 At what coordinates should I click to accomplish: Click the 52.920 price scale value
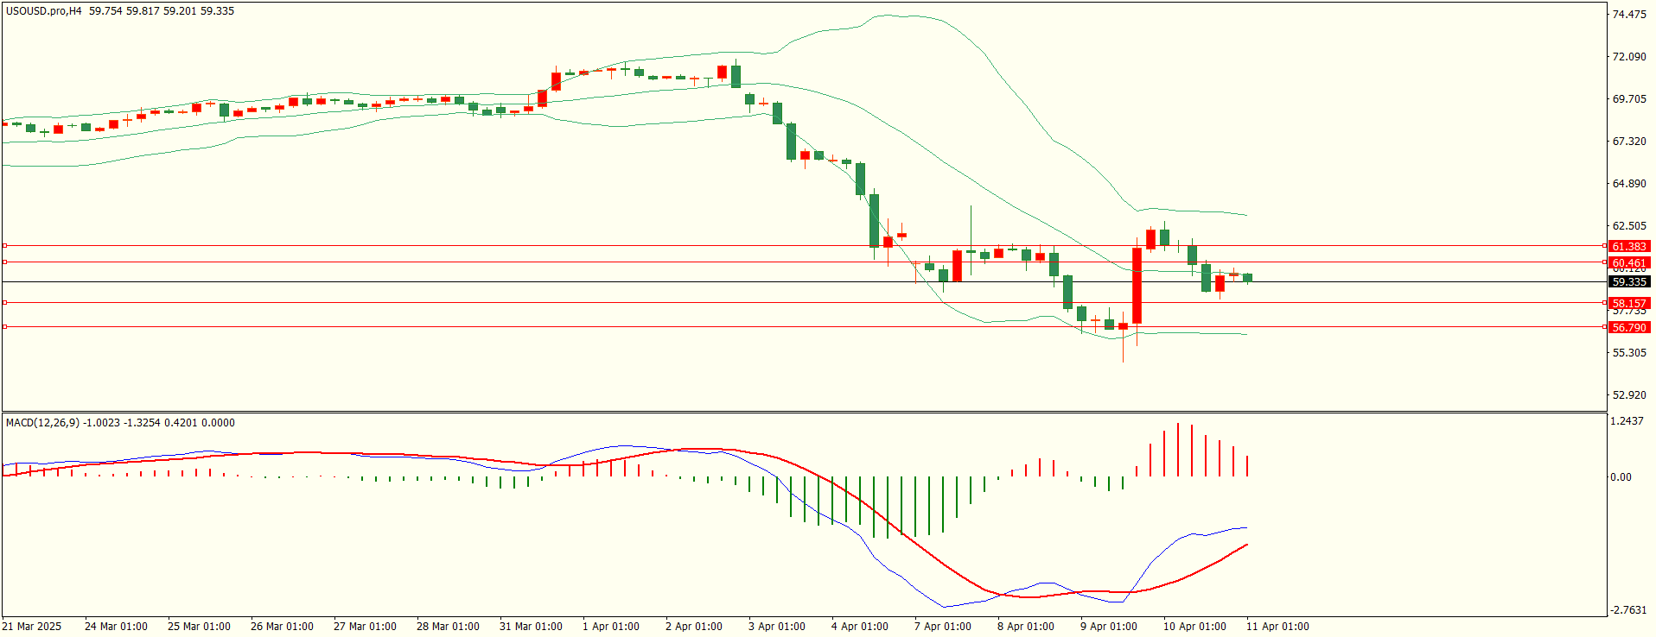coord(1629,395)
